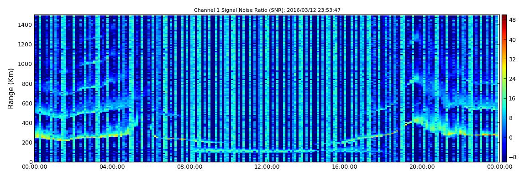Click the 600 range tick label

(x=27, y=103)
